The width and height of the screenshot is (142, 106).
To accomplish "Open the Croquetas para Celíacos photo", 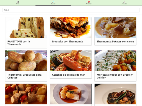I will [26, 61].
